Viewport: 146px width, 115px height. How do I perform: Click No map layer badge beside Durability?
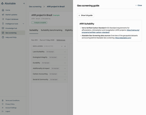46,63
